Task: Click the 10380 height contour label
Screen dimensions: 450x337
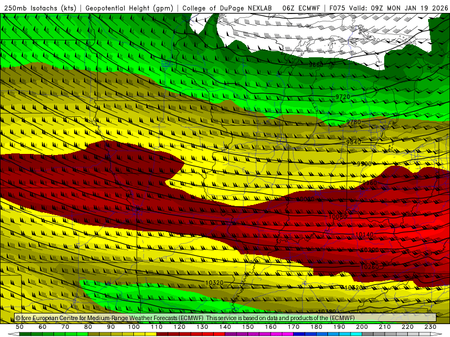Action: click(327, 312)
